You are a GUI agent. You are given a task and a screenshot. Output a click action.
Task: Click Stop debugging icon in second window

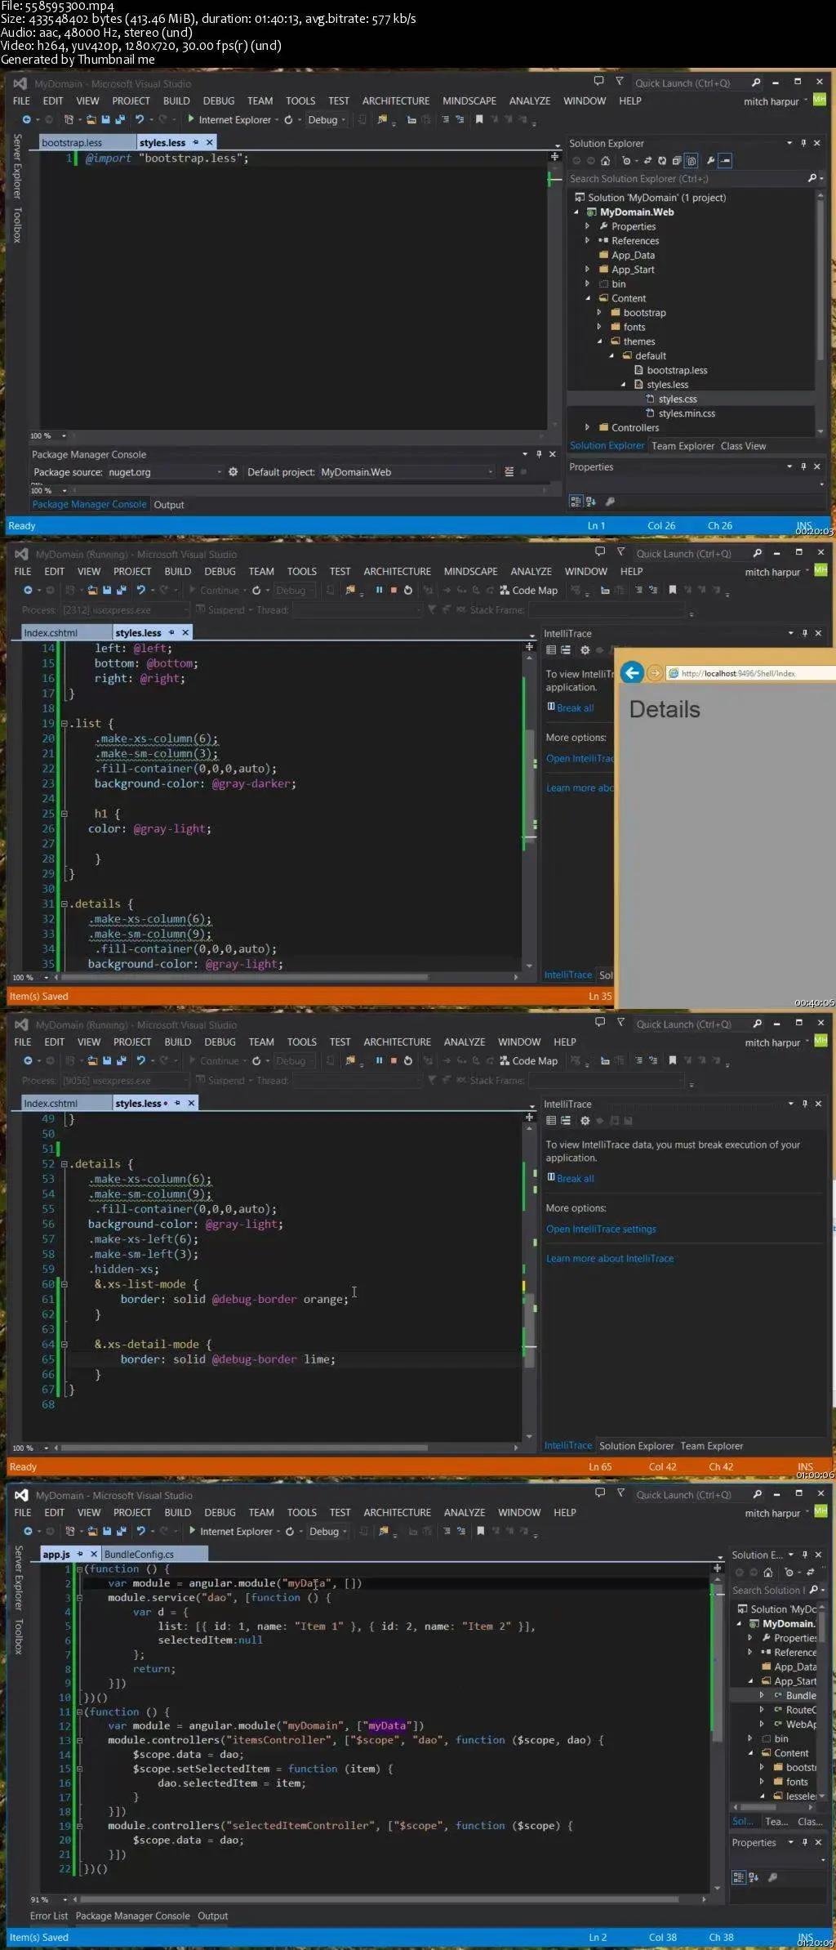pyautogui.click(x=394, y=591)
